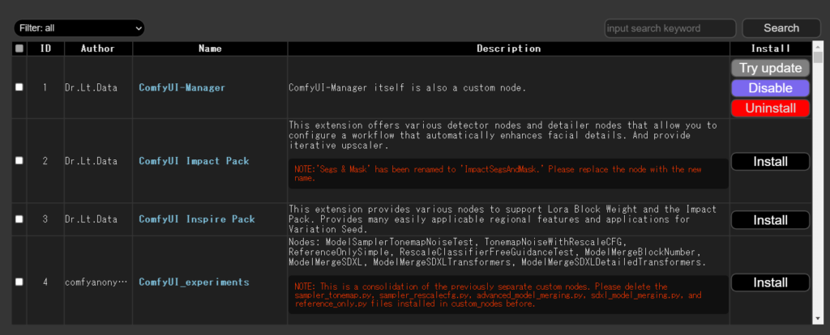The image size is (830, 335).
Task: Enable the checkbox for ComfyUI_experiments row
Action: pos(19,282)
